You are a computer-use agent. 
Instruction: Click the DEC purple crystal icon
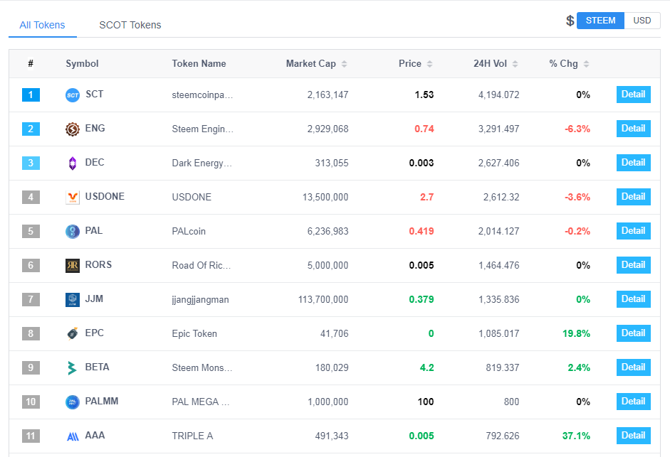[72, 163]
